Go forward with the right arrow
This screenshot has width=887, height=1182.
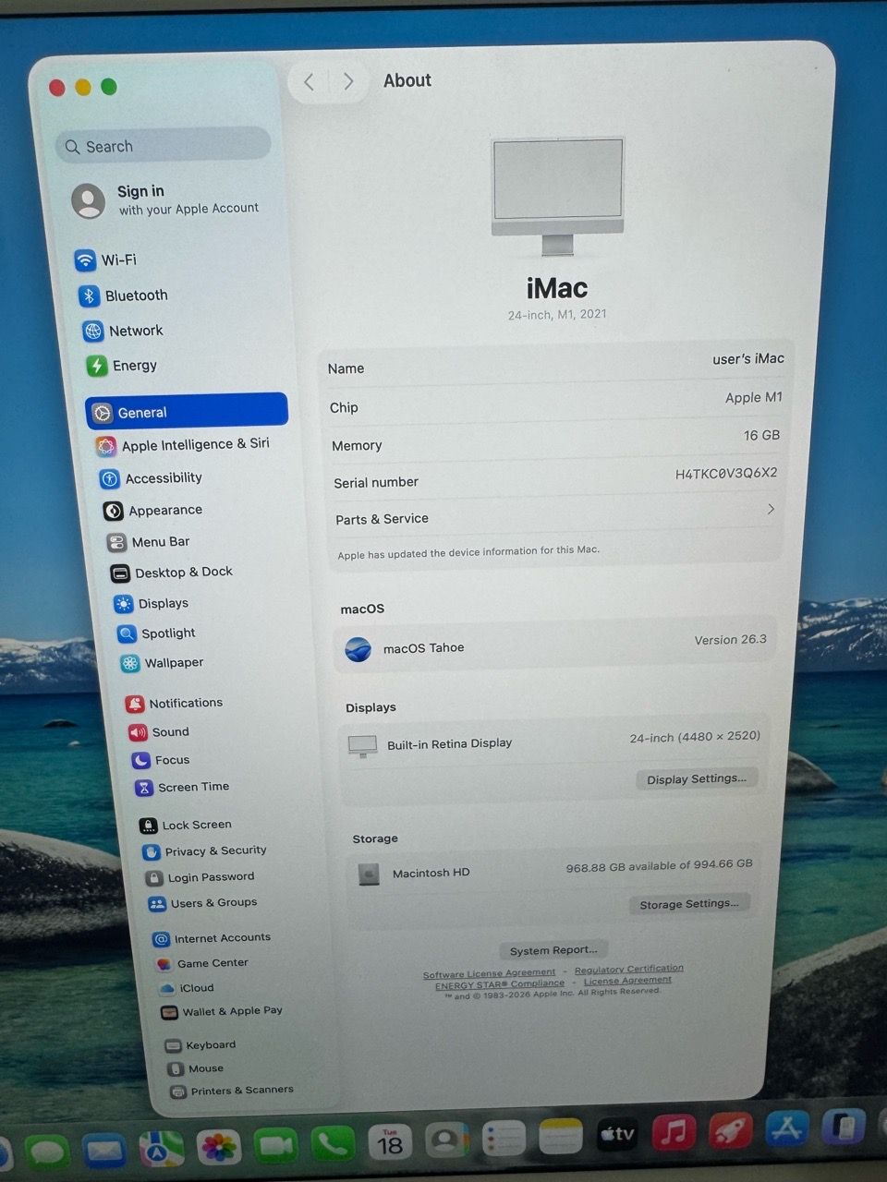pos(348,81)
